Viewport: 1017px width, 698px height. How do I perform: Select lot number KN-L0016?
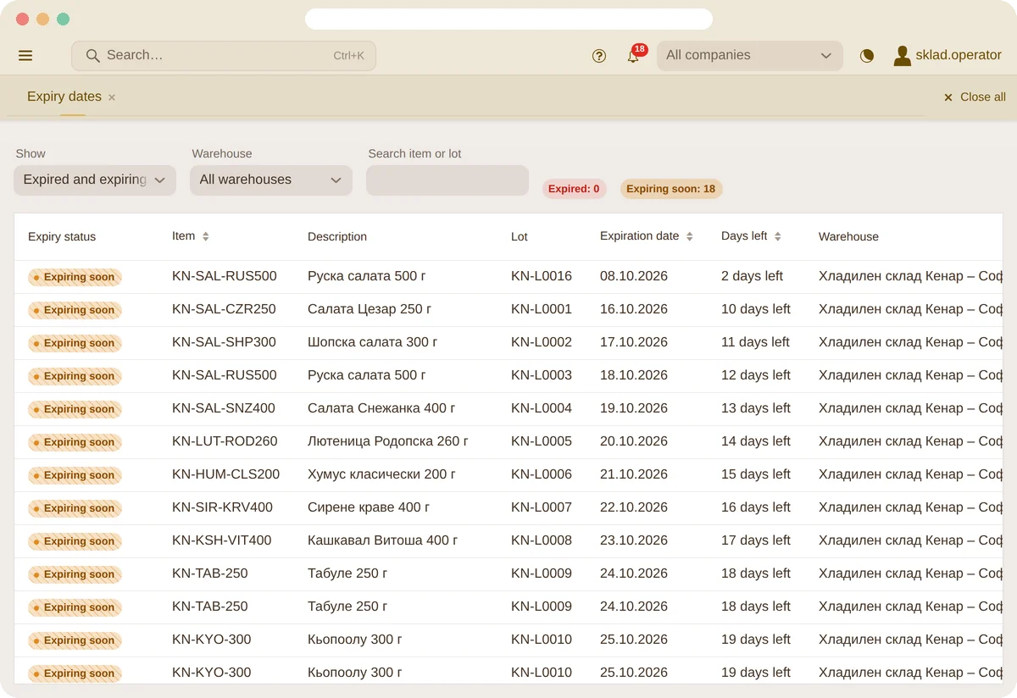(542, 276)
